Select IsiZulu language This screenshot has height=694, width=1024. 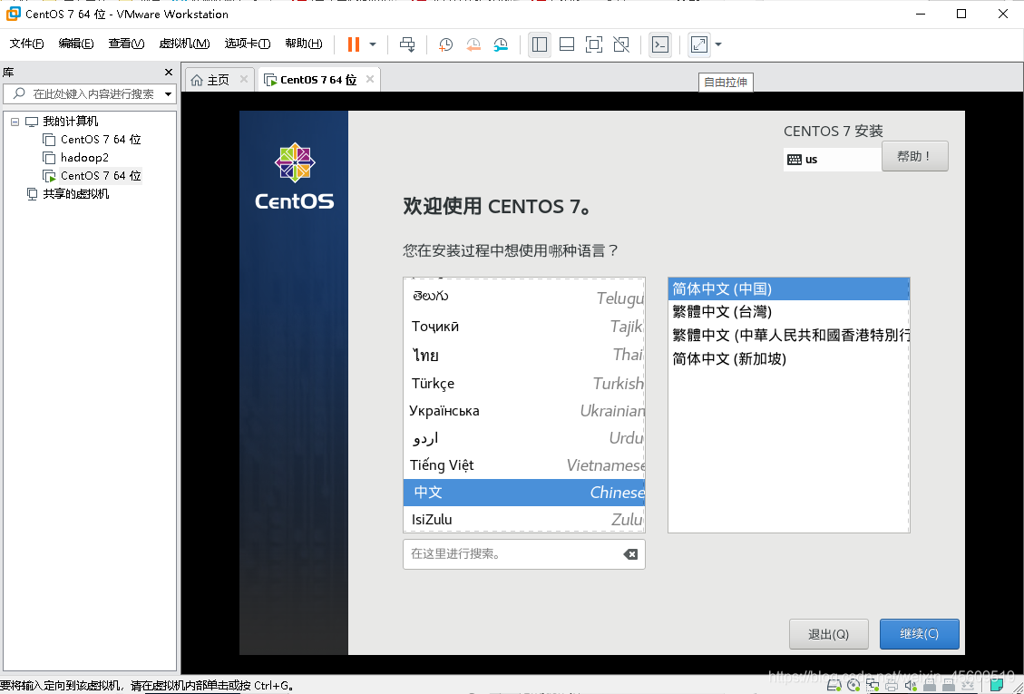pos(523,519)
